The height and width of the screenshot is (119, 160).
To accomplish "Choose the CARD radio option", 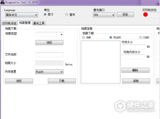I will [x=141, y=37].
